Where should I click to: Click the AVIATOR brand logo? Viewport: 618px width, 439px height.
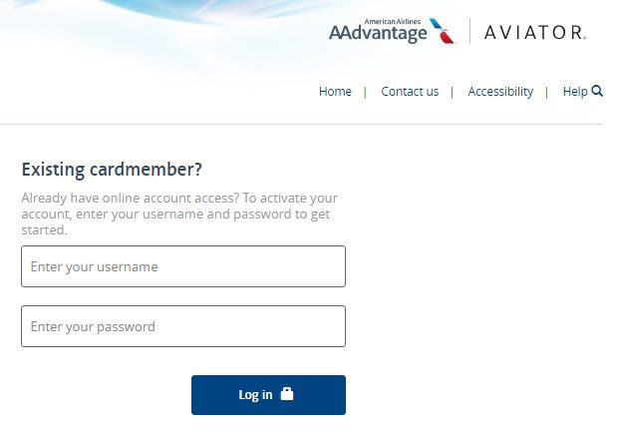point(534,33)
